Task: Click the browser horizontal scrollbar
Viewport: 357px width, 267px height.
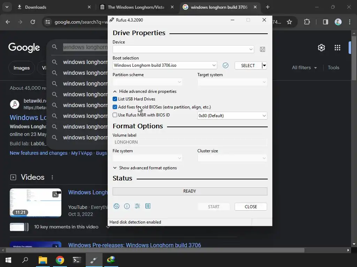Action: pos(155,250)
